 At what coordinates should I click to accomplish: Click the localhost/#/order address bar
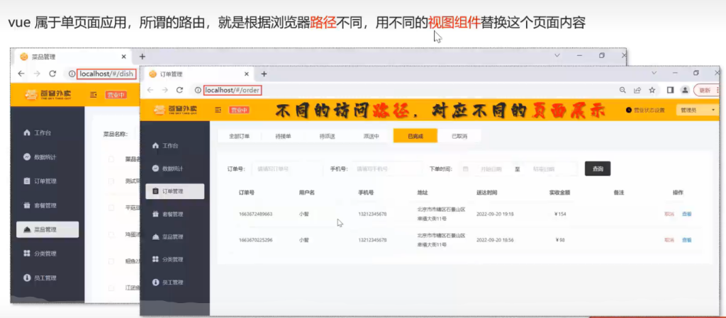(x=233, y=90)
